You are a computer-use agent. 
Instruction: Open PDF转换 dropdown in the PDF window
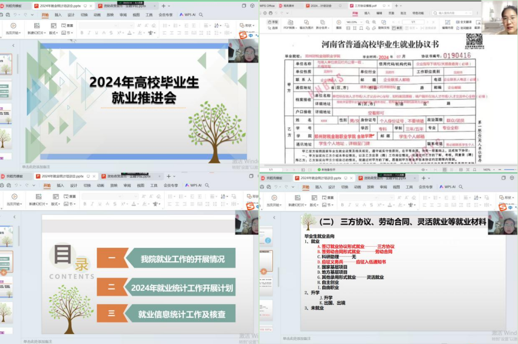pos(290,28)
